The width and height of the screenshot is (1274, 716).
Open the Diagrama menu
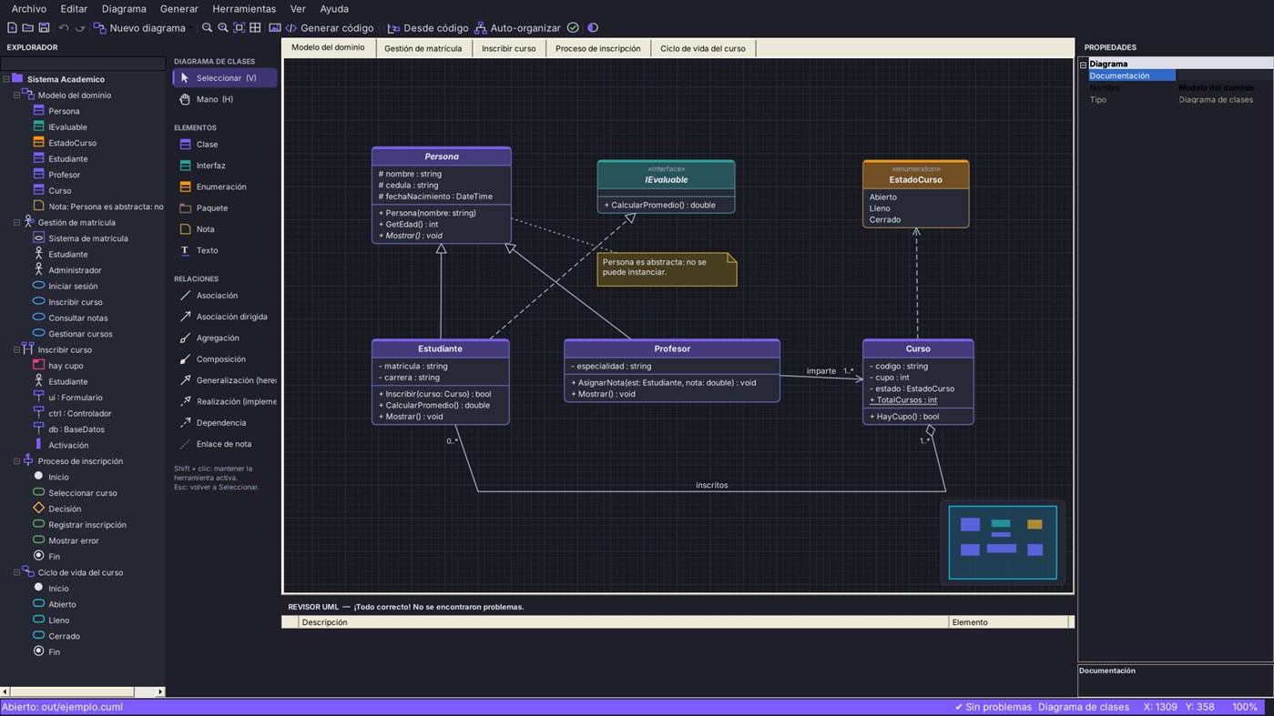coord(124,9)
